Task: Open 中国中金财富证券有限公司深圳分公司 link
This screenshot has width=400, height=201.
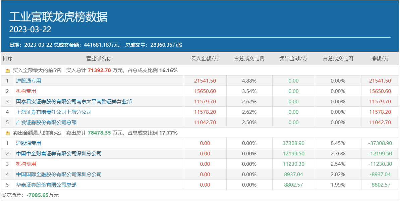Action: coord(59,154)
